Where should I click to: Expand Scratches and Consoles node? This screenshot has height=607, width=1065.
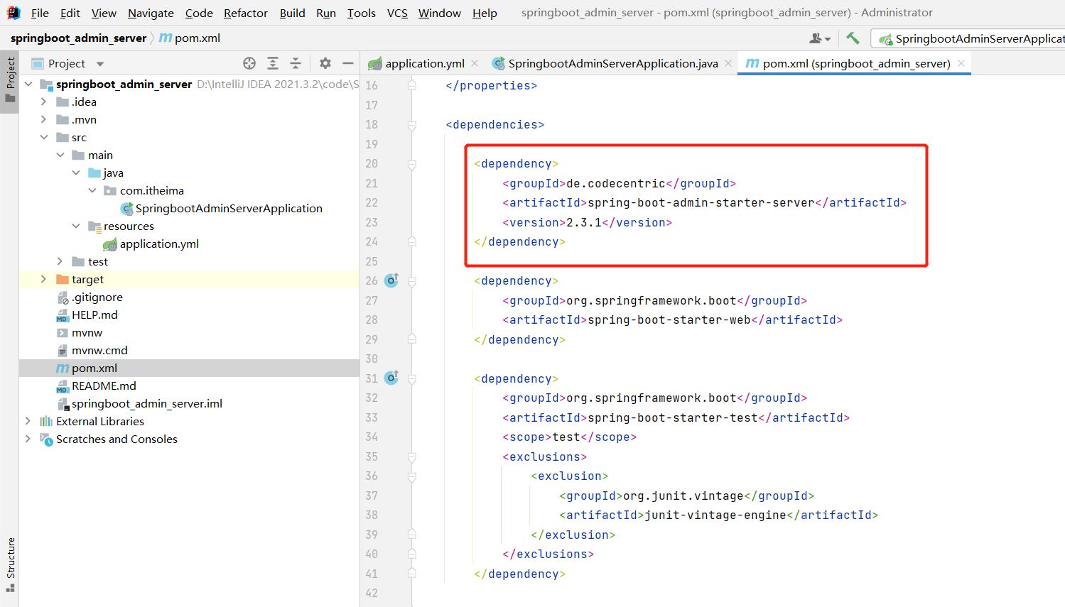click(x=28, y=439)
